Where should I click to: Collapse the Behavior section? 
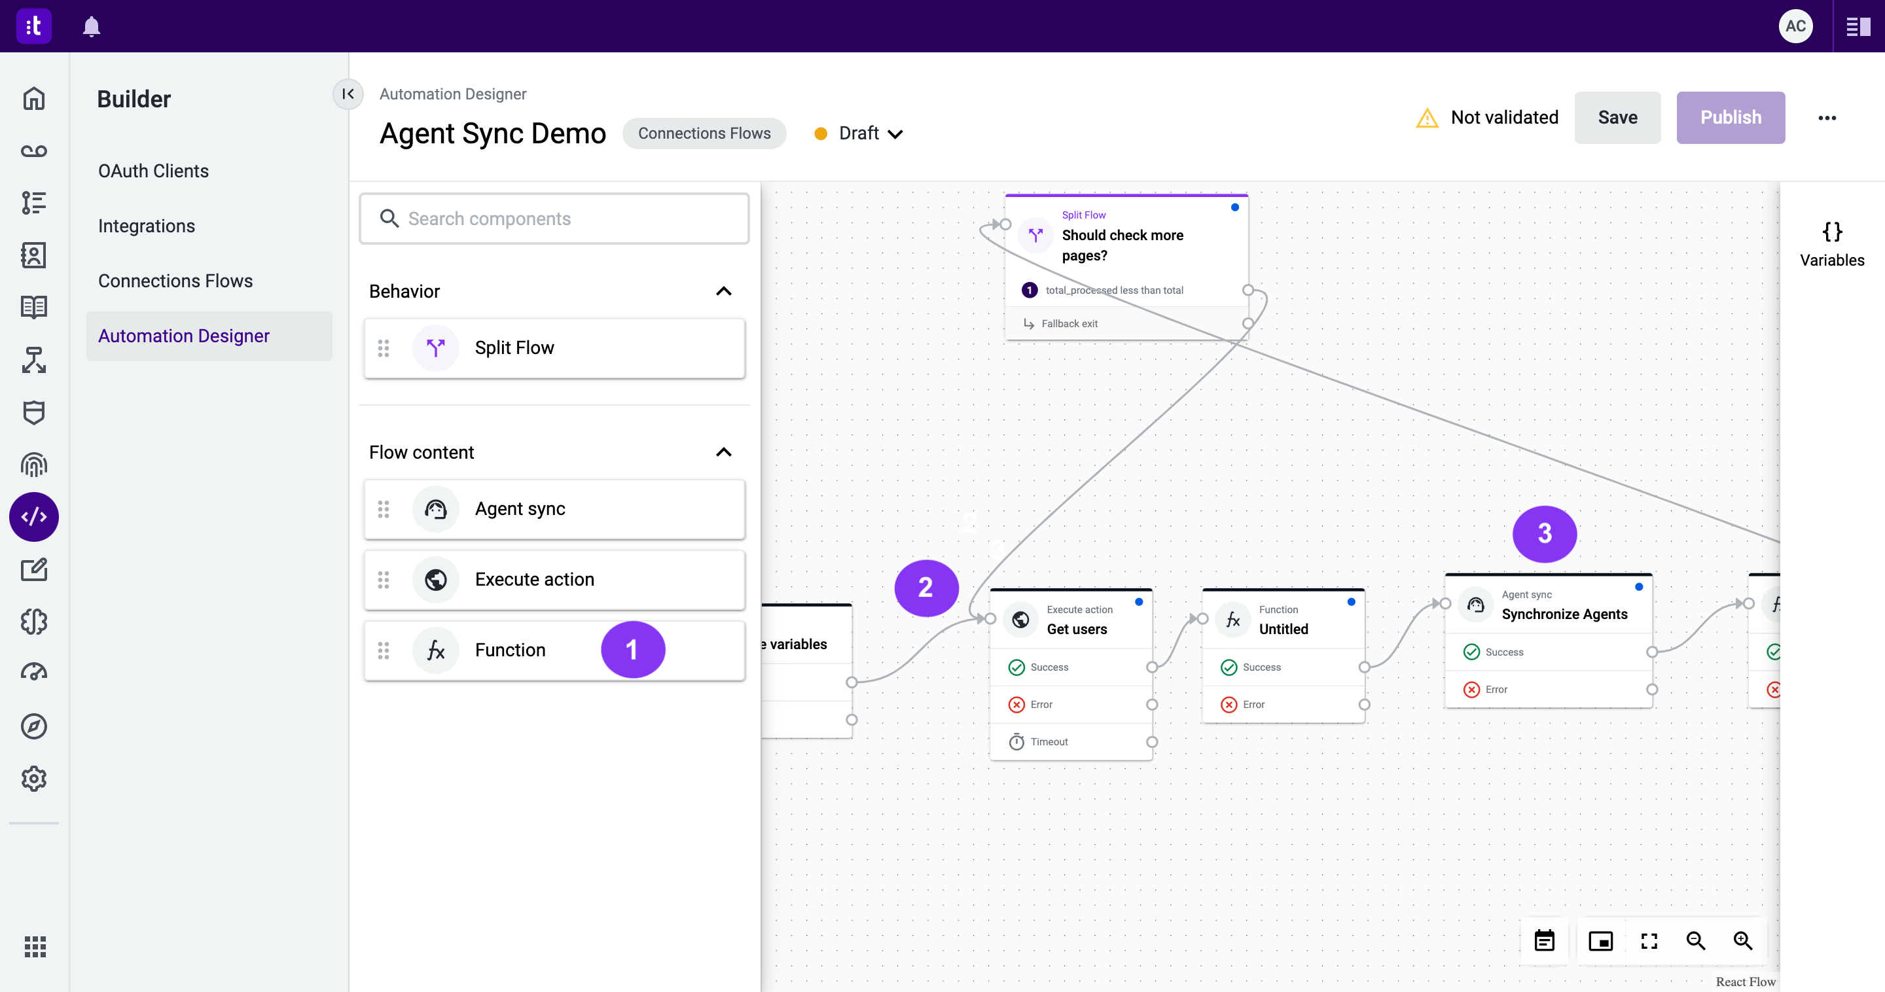pos(723,291)
